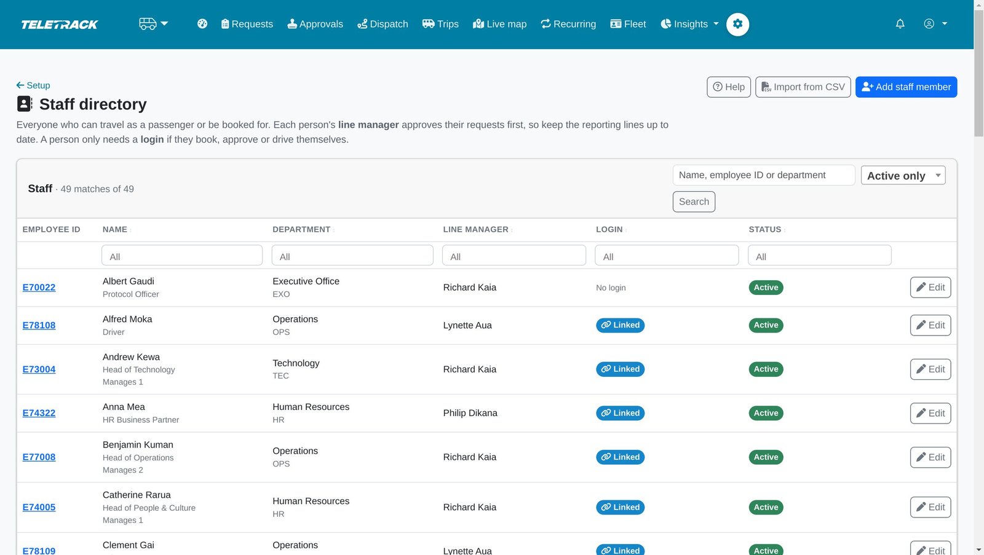Open employee E70022 link
Image resolution: width=984 pixels, height=555 pixels.
(39, 288)
